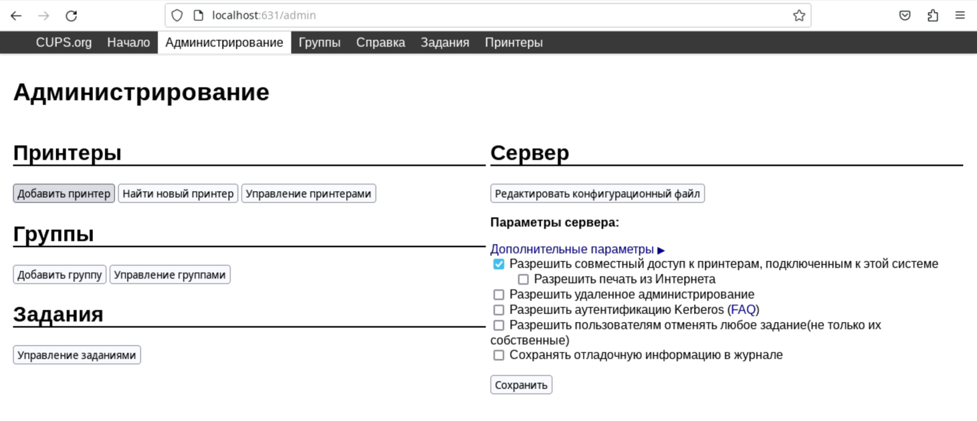
Task: Open the Kerberos FAQ link
Action: [x=743, y=310]
